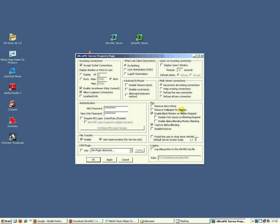Viewport: 280px width, 224px height.
Task: Select Disconnect all existing connections
Action: pos(161,85)
